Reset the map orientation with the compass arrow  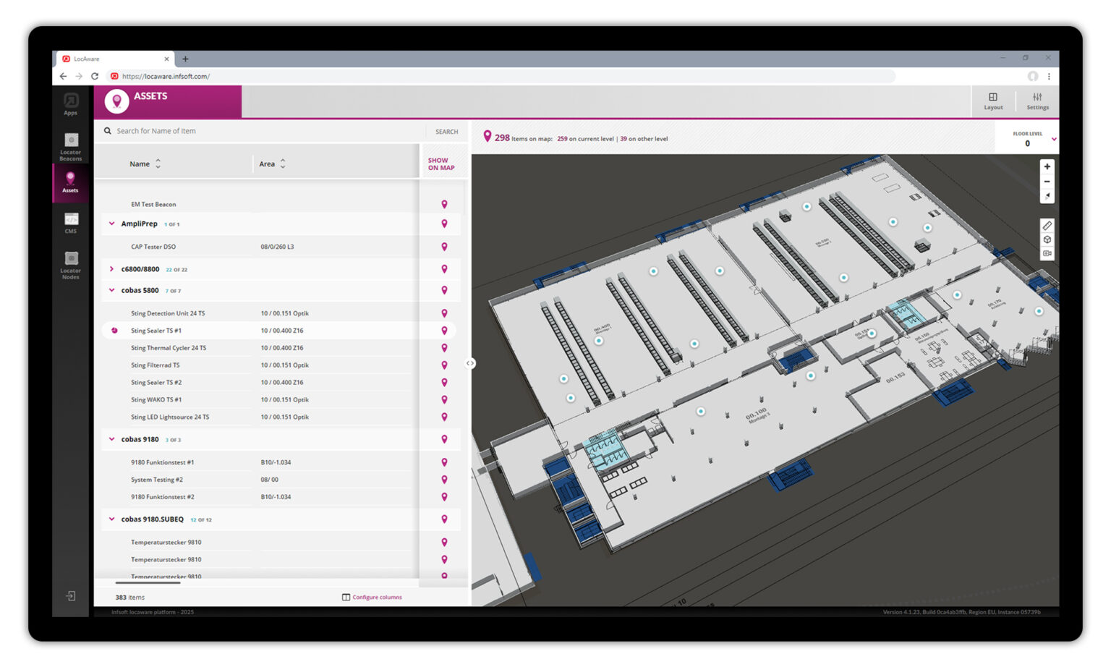click(x=1047, y=195)
